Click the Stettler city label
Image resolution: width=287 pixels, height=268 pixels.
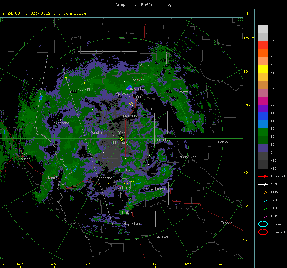click(x=186, y=92)
